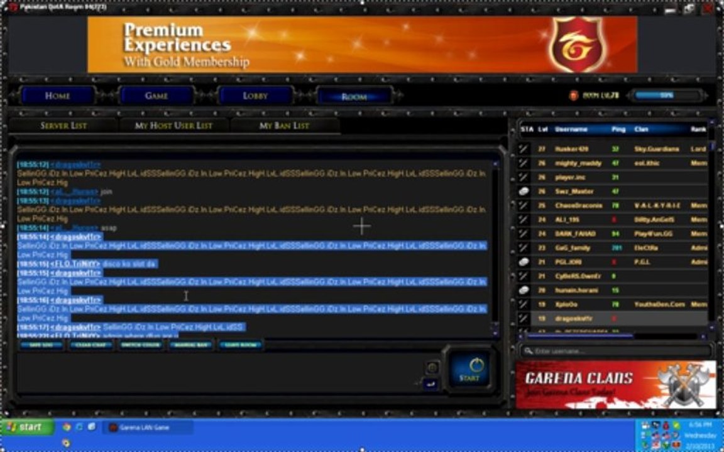Open the Premium Experiences Gold Membership banner
The width and height of the screenshot is (724, 452).
pyautogui.click(x=363, y=45)
